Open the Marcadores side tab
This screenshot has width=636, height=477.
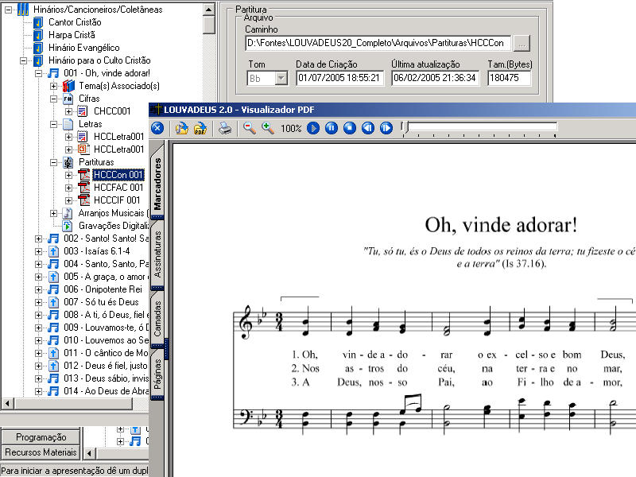(157, 184)
